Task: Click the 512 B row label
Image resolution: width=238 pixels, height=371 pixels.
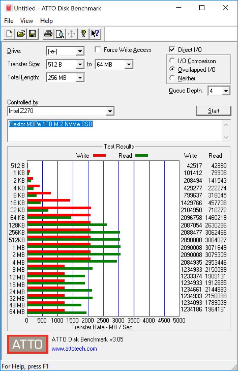Action: click(x=18, y=166)
